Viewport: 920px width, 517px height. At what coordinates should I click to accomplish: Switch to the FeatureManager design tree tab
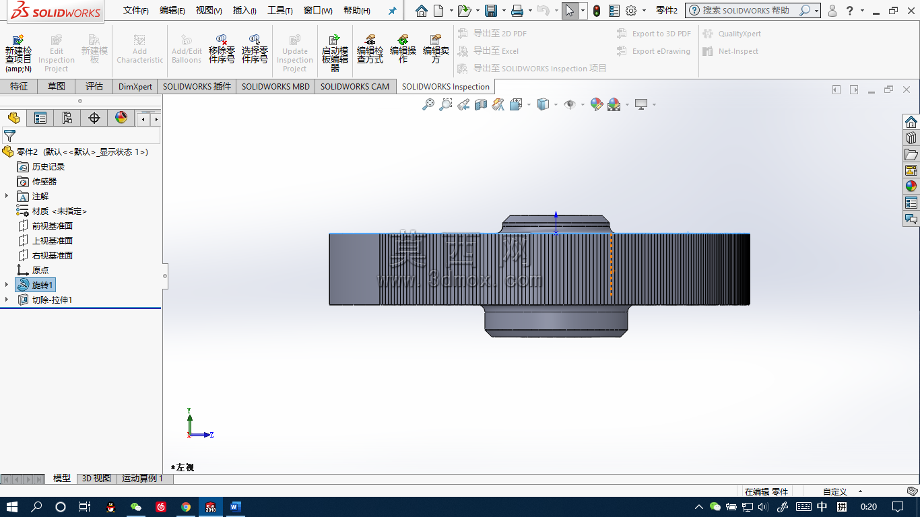tap(13, 118)
